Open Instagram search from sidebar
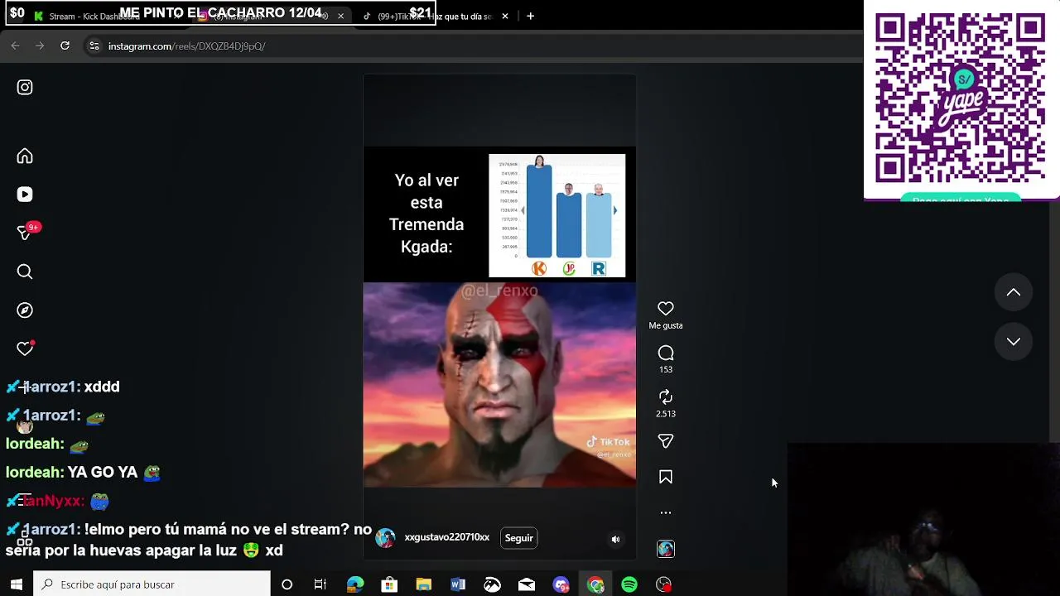Image resolution: width=1060 pixels, height=596 pixels. [25, 272]
